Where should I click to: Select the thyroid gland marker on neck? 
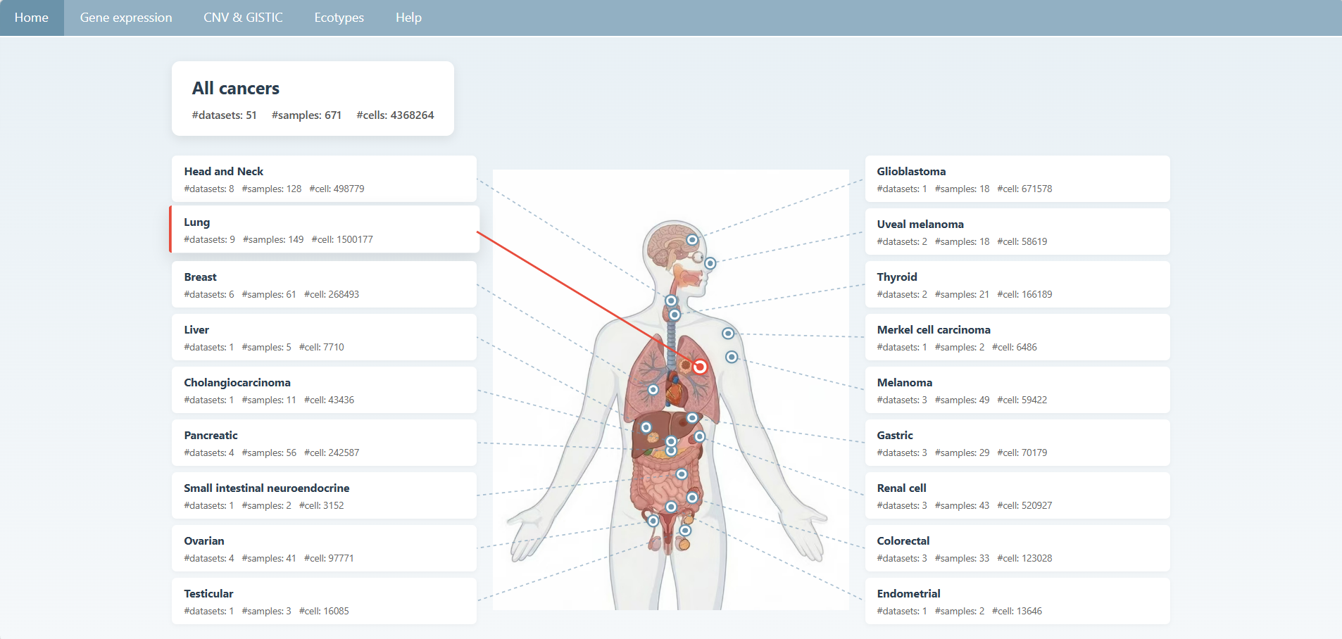[675, 315]
